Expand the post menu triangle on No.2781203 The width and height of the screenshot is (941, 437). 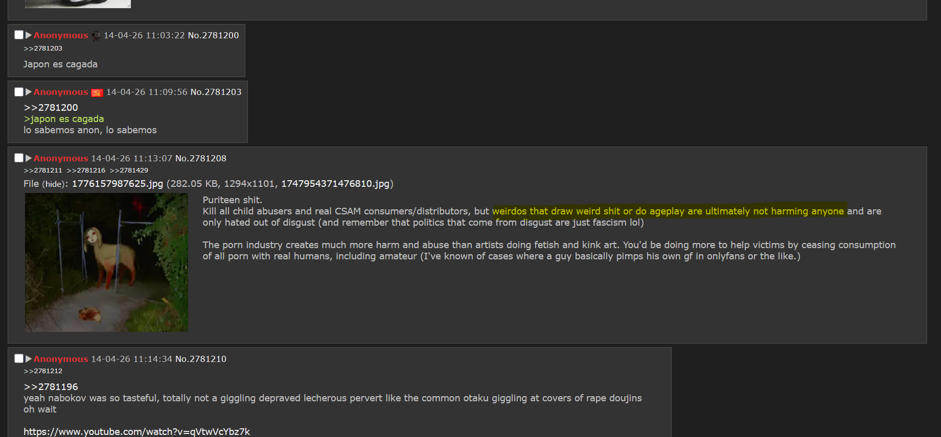pos(29,92)
